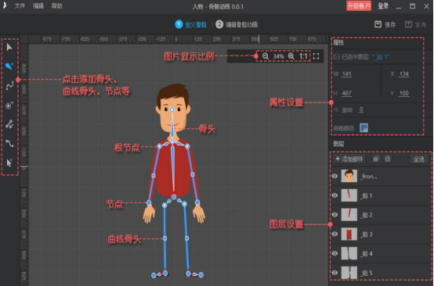Hide the _组 4 layer

[335, 253]
